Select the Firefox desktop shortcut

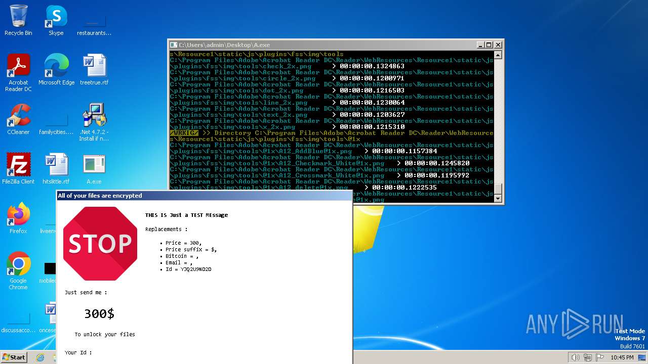(x=18, y=218)
